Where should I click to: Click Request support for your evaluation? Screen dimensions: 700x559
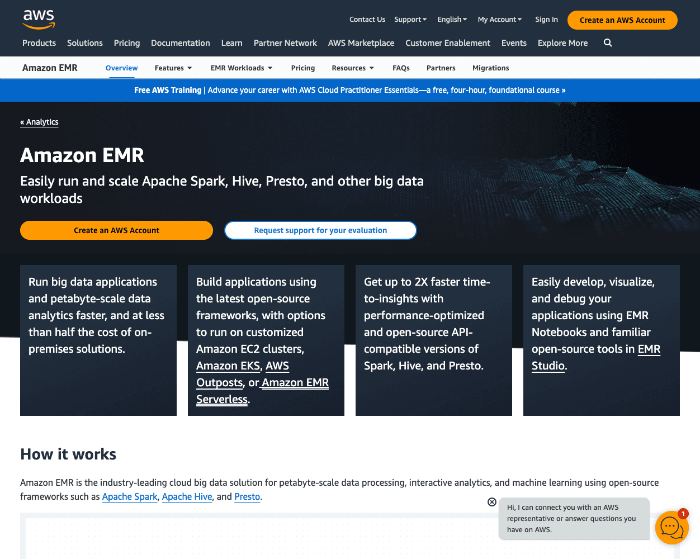pyautogui.click(x=320, y=230)
